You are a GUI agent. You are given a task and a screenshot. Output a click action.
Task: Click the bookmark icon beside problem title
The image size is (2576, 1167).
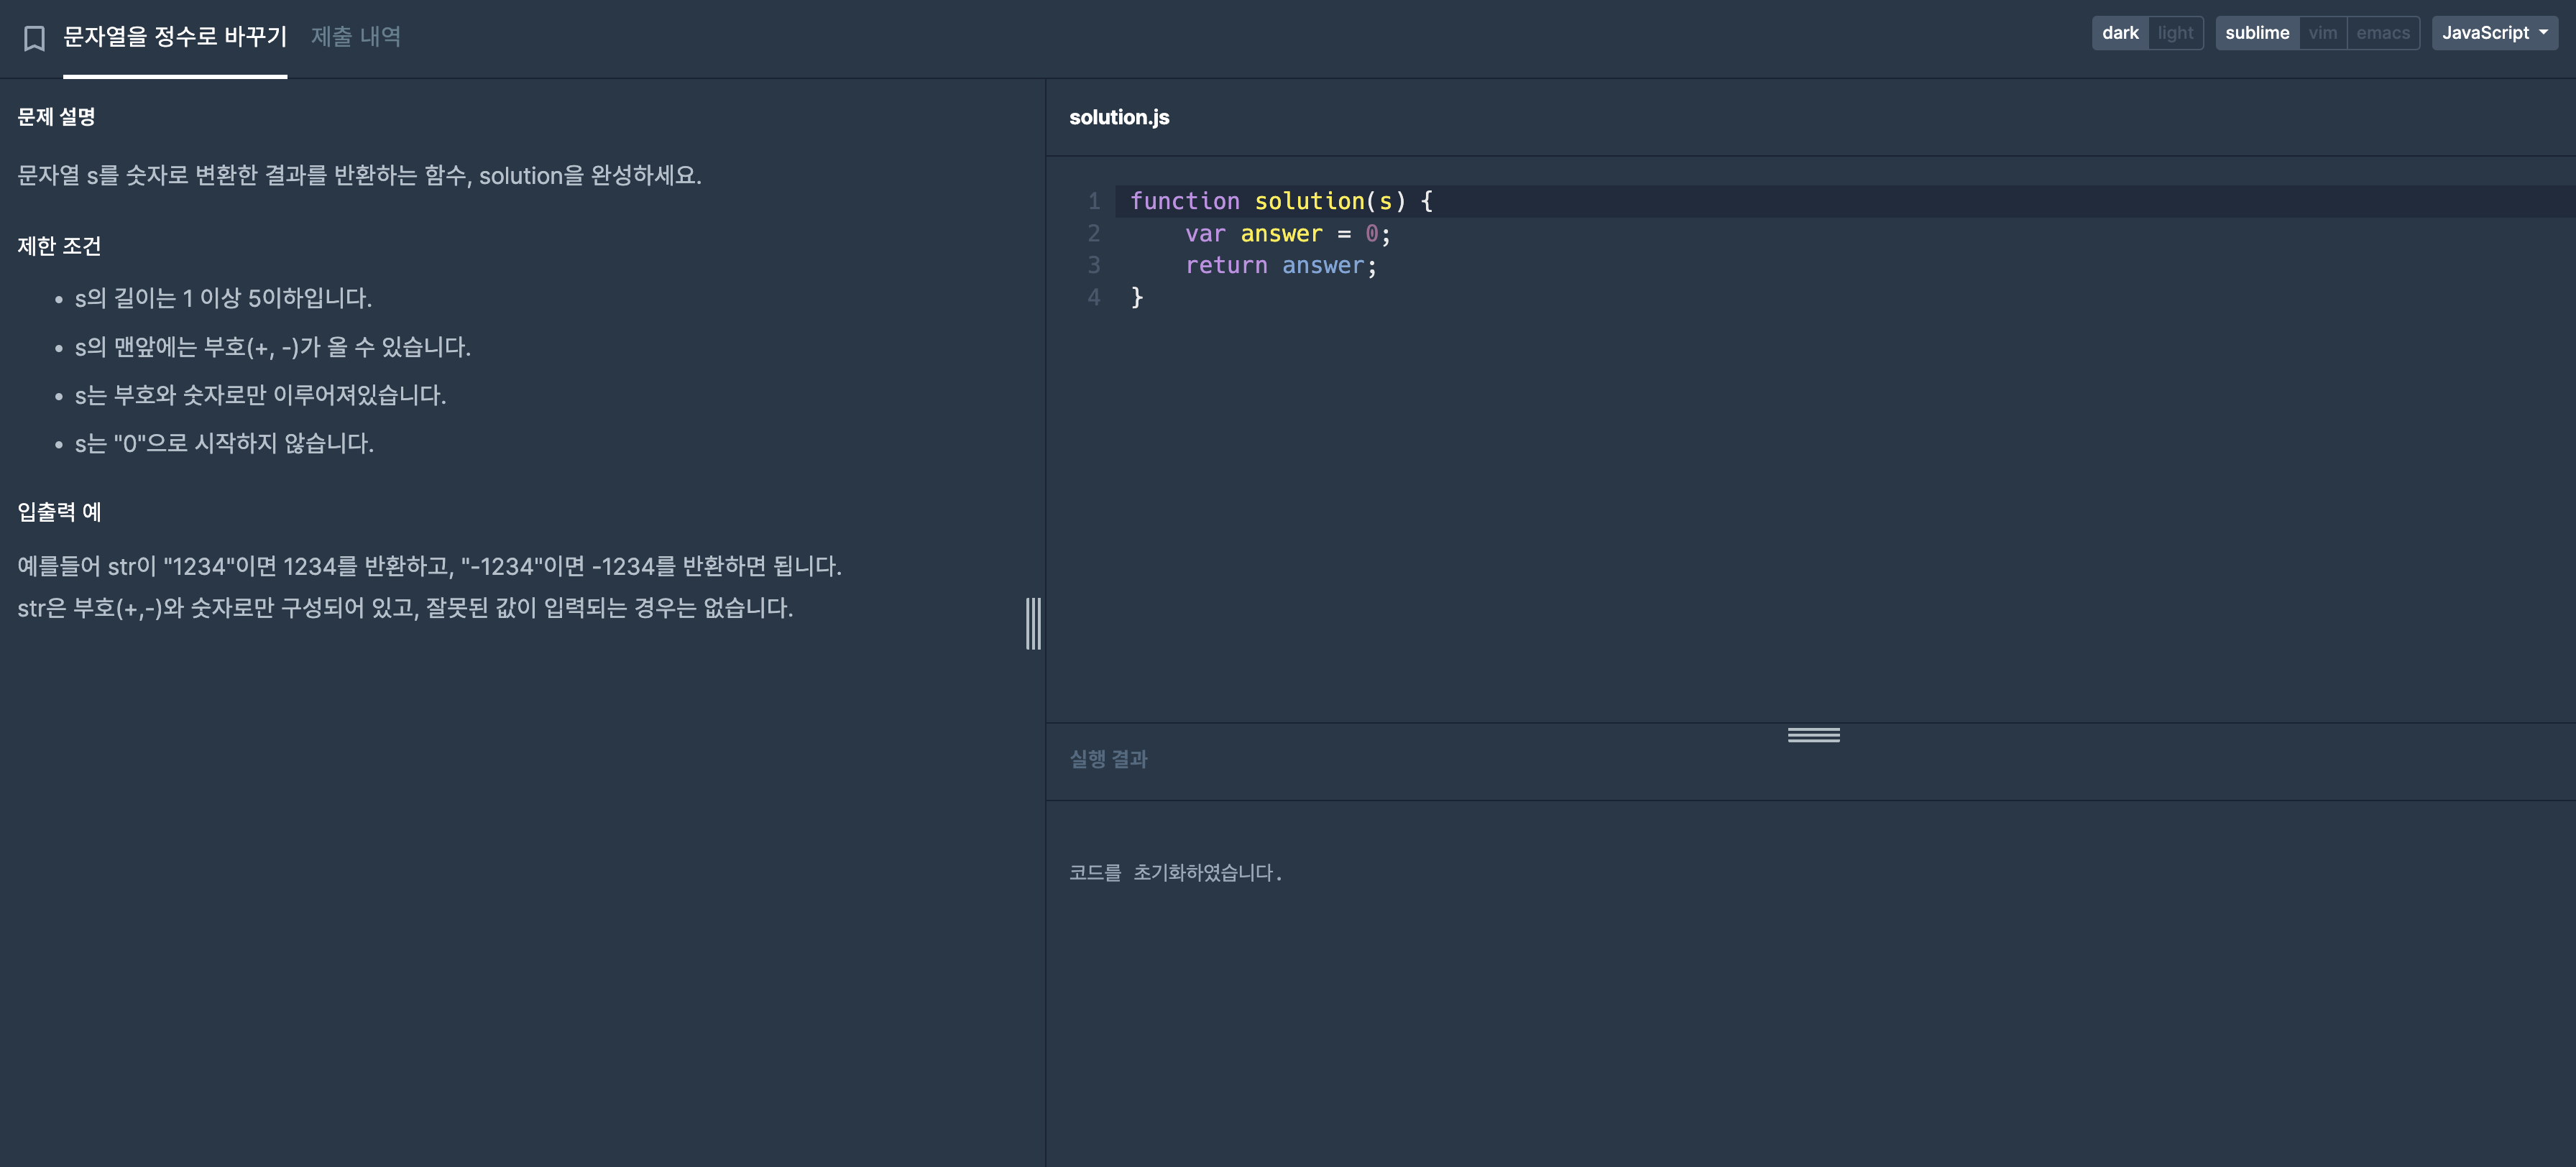tap(34, 38)
